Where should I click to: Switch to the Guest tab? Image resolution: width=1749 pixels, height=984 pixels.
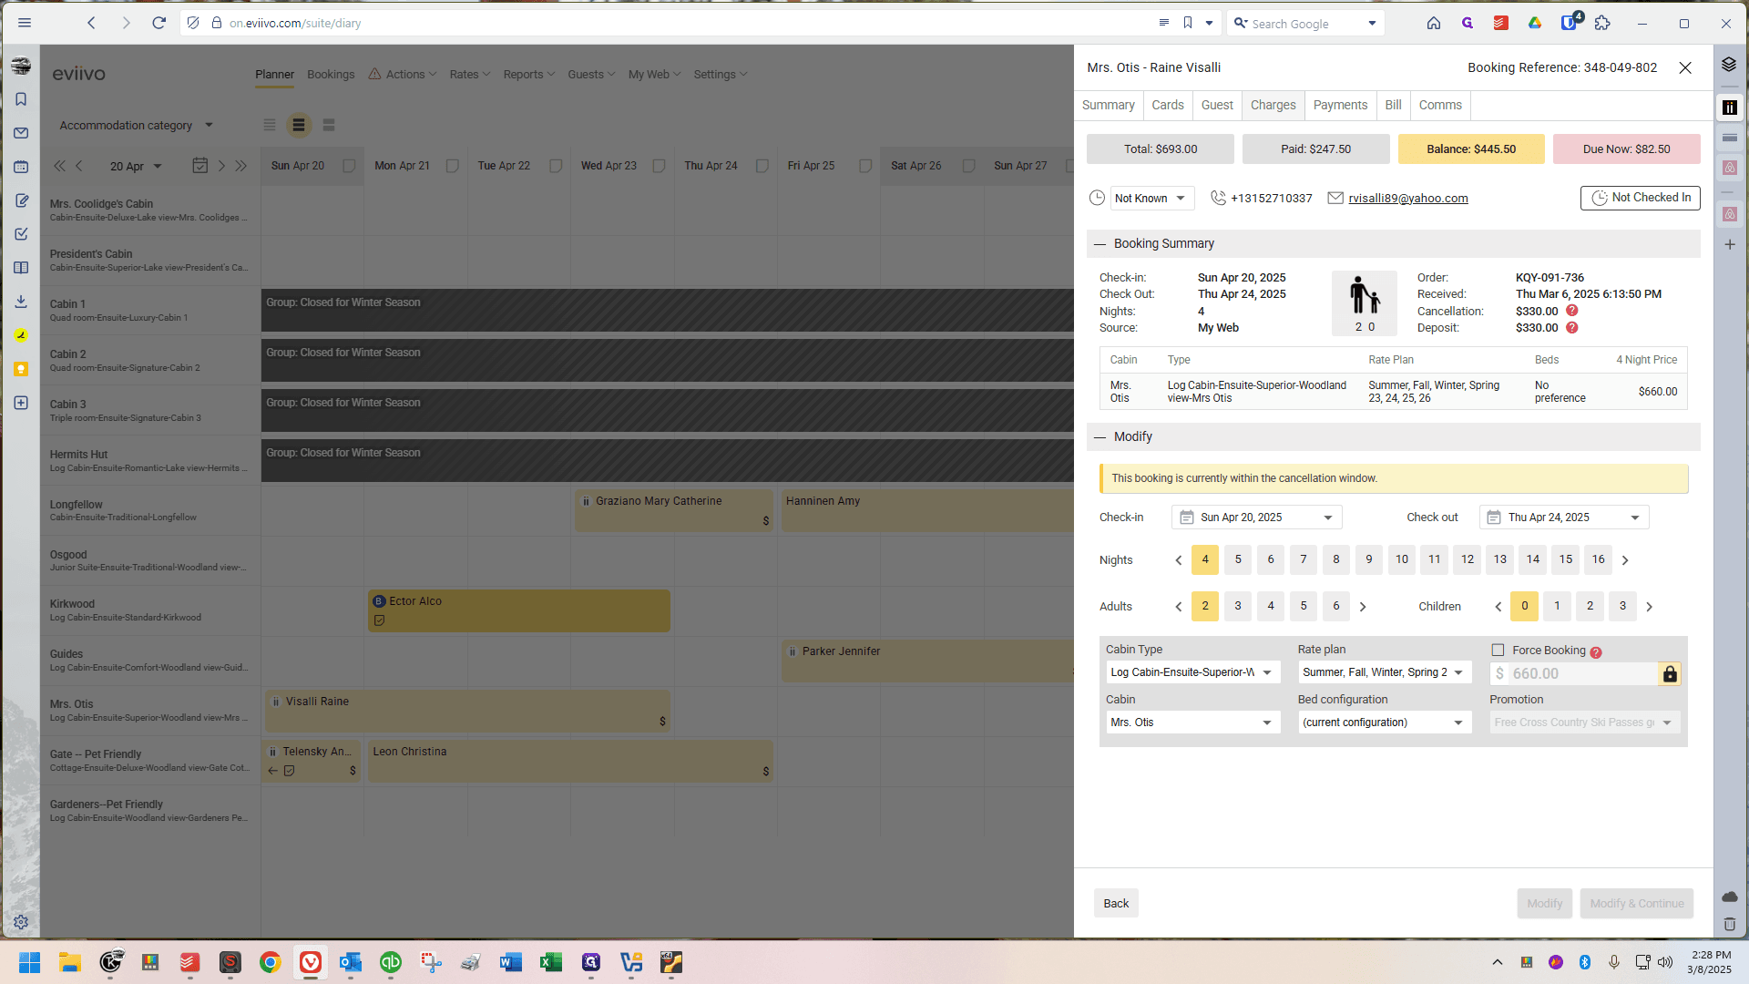click(x=1217, y=105)
